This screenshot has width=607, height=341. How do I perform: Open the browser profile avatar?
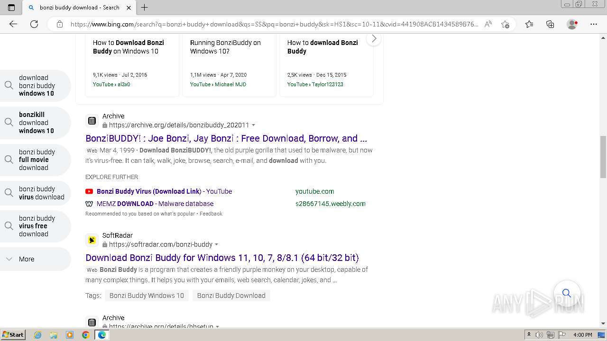[572, 24]
